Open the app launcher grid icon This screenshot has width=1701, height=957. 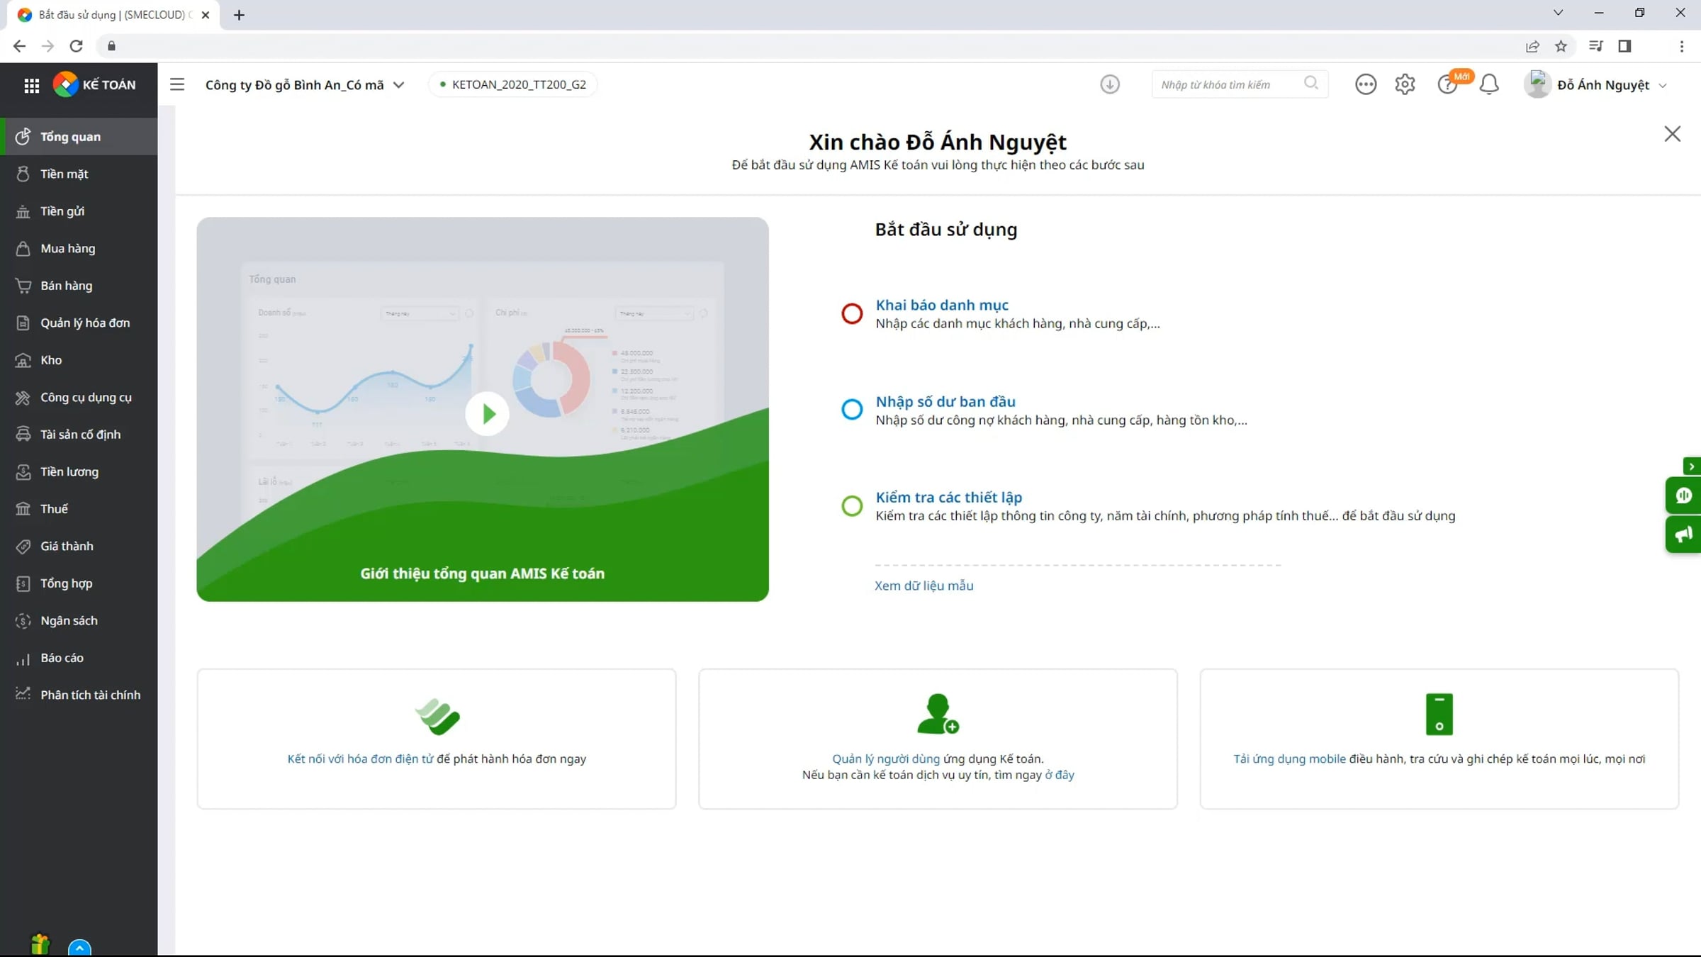pyautogui.click(x=31, y=85)
